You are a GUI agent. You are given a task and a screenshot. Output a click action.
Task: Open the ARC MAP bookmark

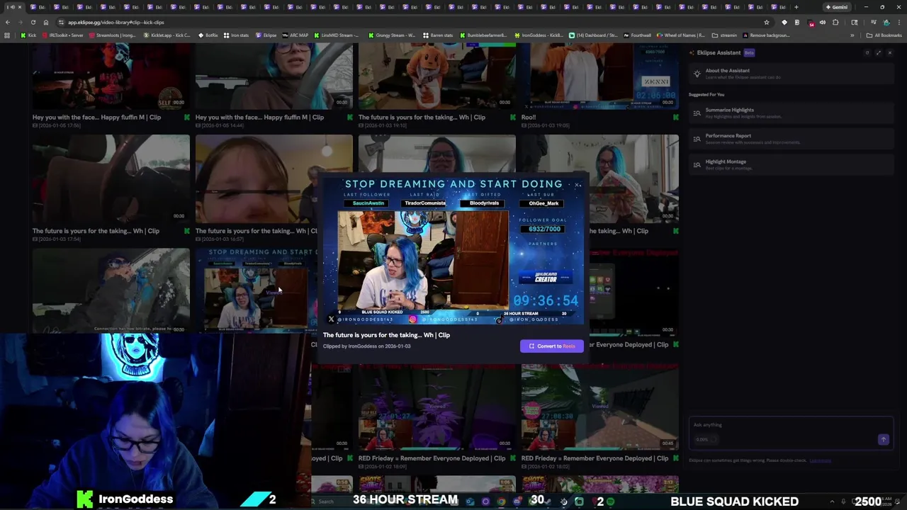pyautogui.click(x=295, y=35)
